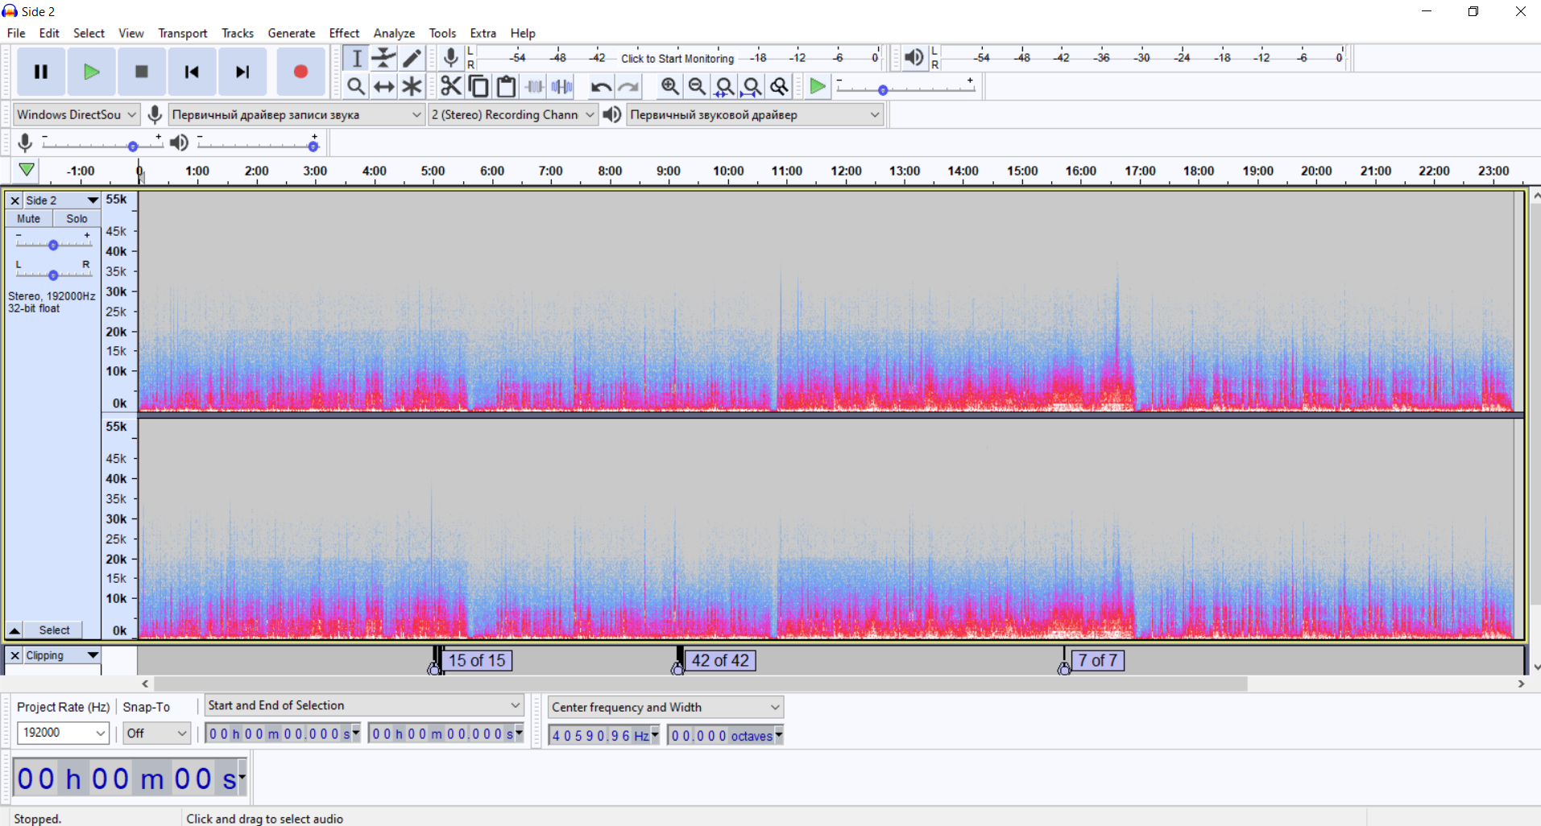1541x826 pixels.
Task: Collapse the Side 2 track with the arrow
Action: 14,630
